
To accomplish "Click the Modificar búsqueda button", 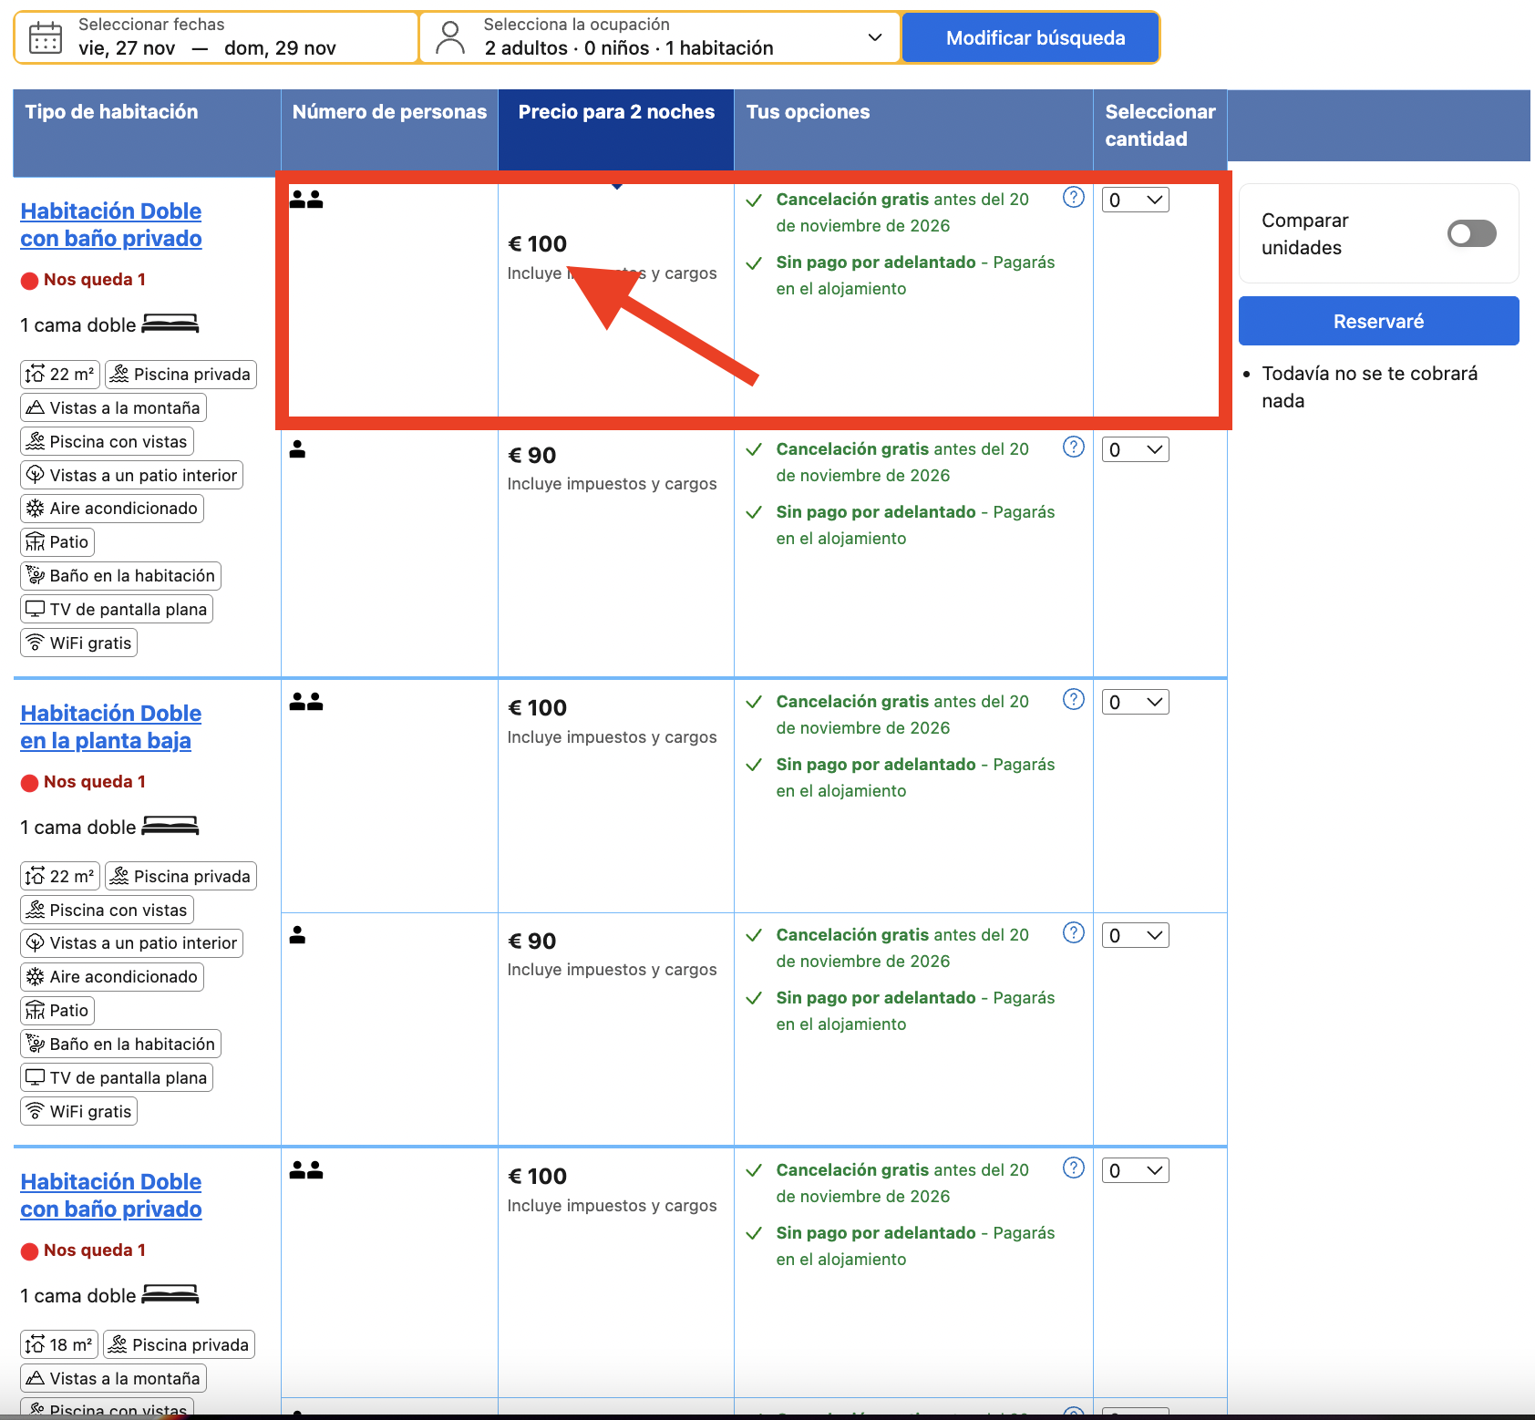I will tap(1030, 37).
